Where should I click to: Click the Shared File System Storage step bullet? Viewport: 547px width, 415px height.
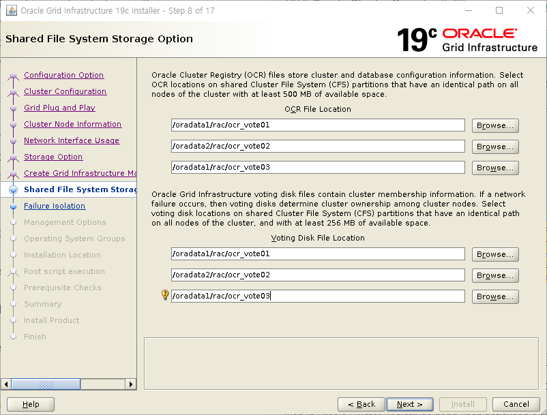coord(13,189)
